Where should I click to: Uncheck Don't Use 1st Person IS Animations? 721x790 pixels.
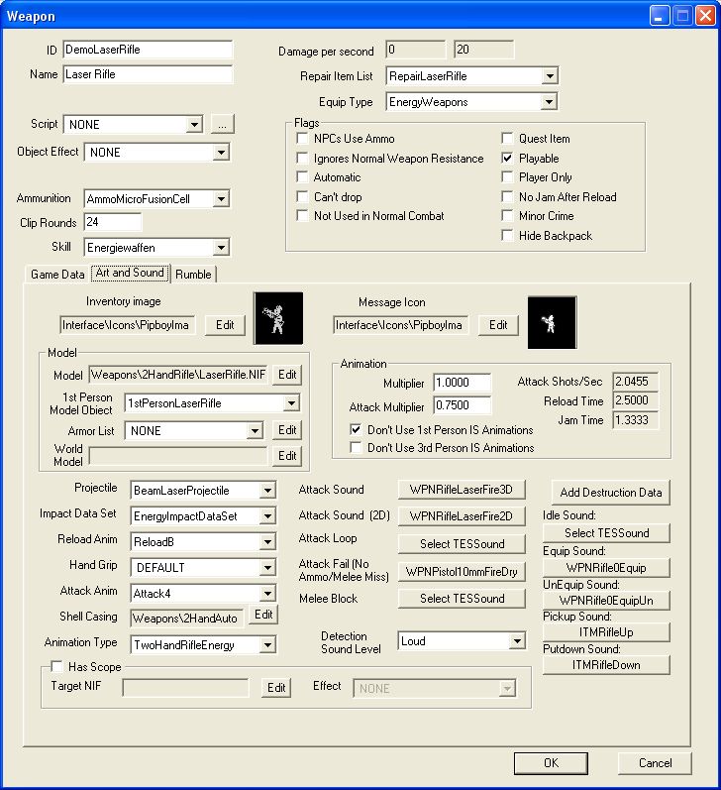point(356,430)
